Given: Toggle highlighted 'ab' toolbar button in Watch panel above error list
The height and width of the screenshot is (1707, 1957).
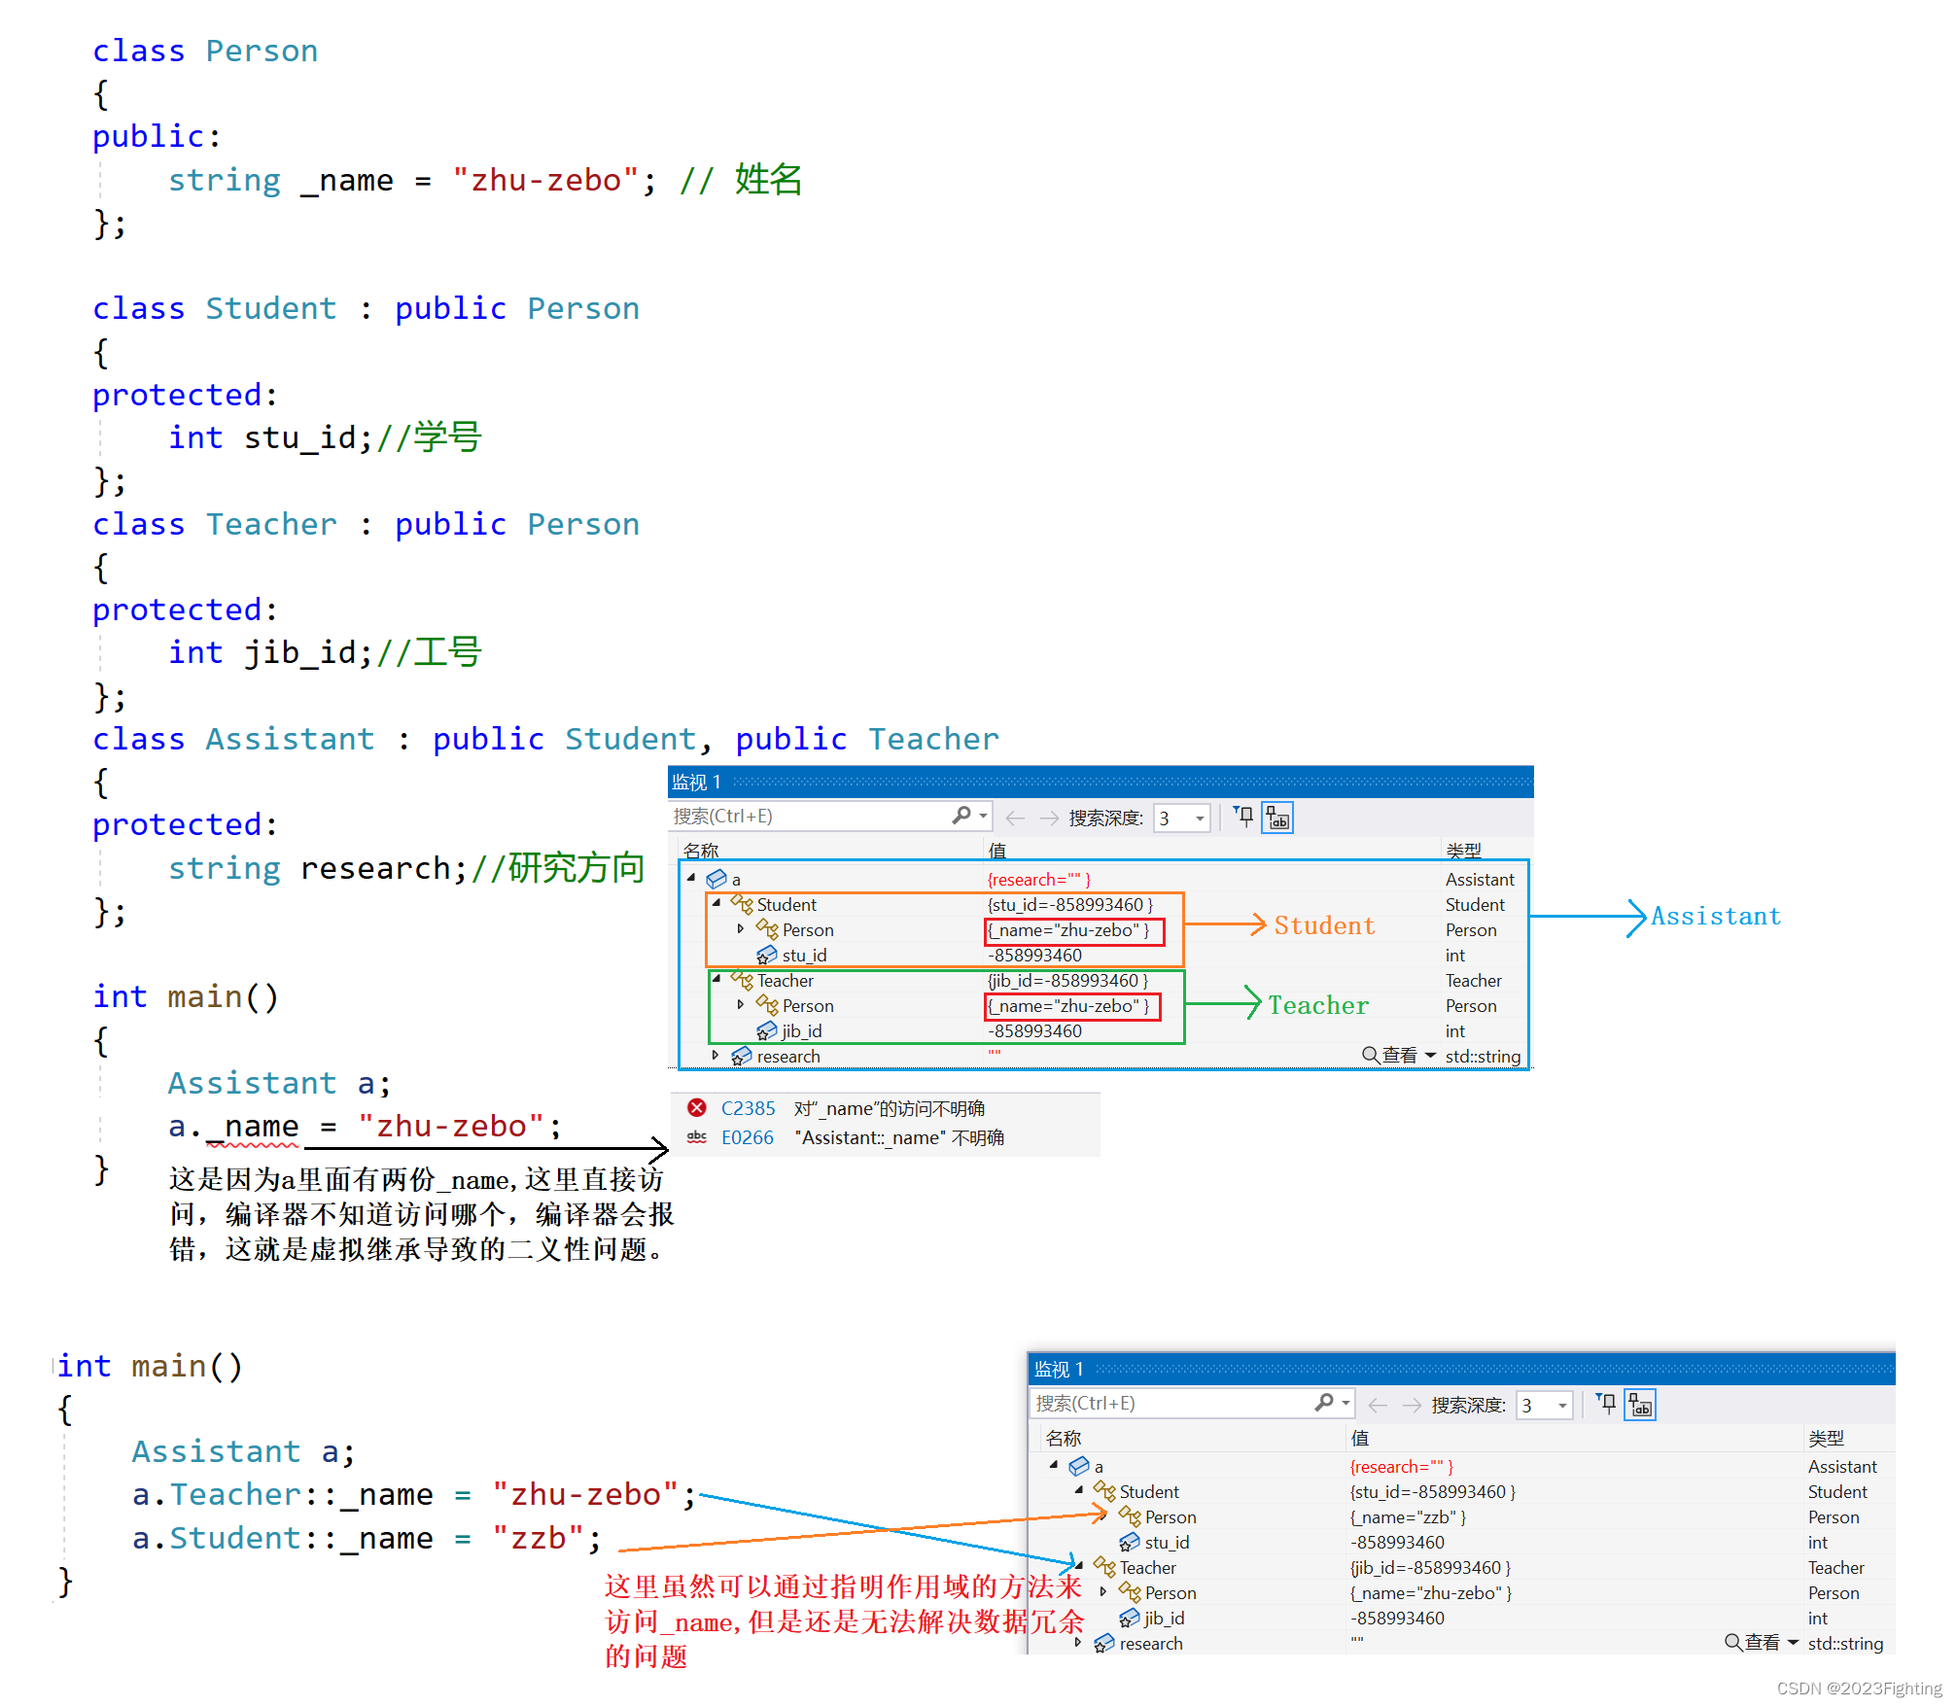Looking at the screenshot, I should (x=1277, y=819).
